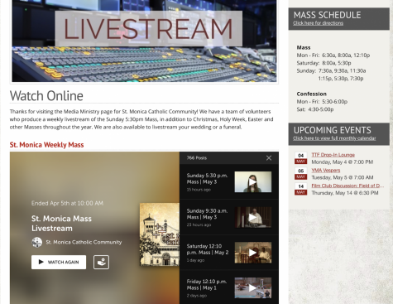The width and height of the screenshot is (393, 304).
Task: Click the May 14 calendar date icon
Action: pyautogui.click(x=300, y=189)
